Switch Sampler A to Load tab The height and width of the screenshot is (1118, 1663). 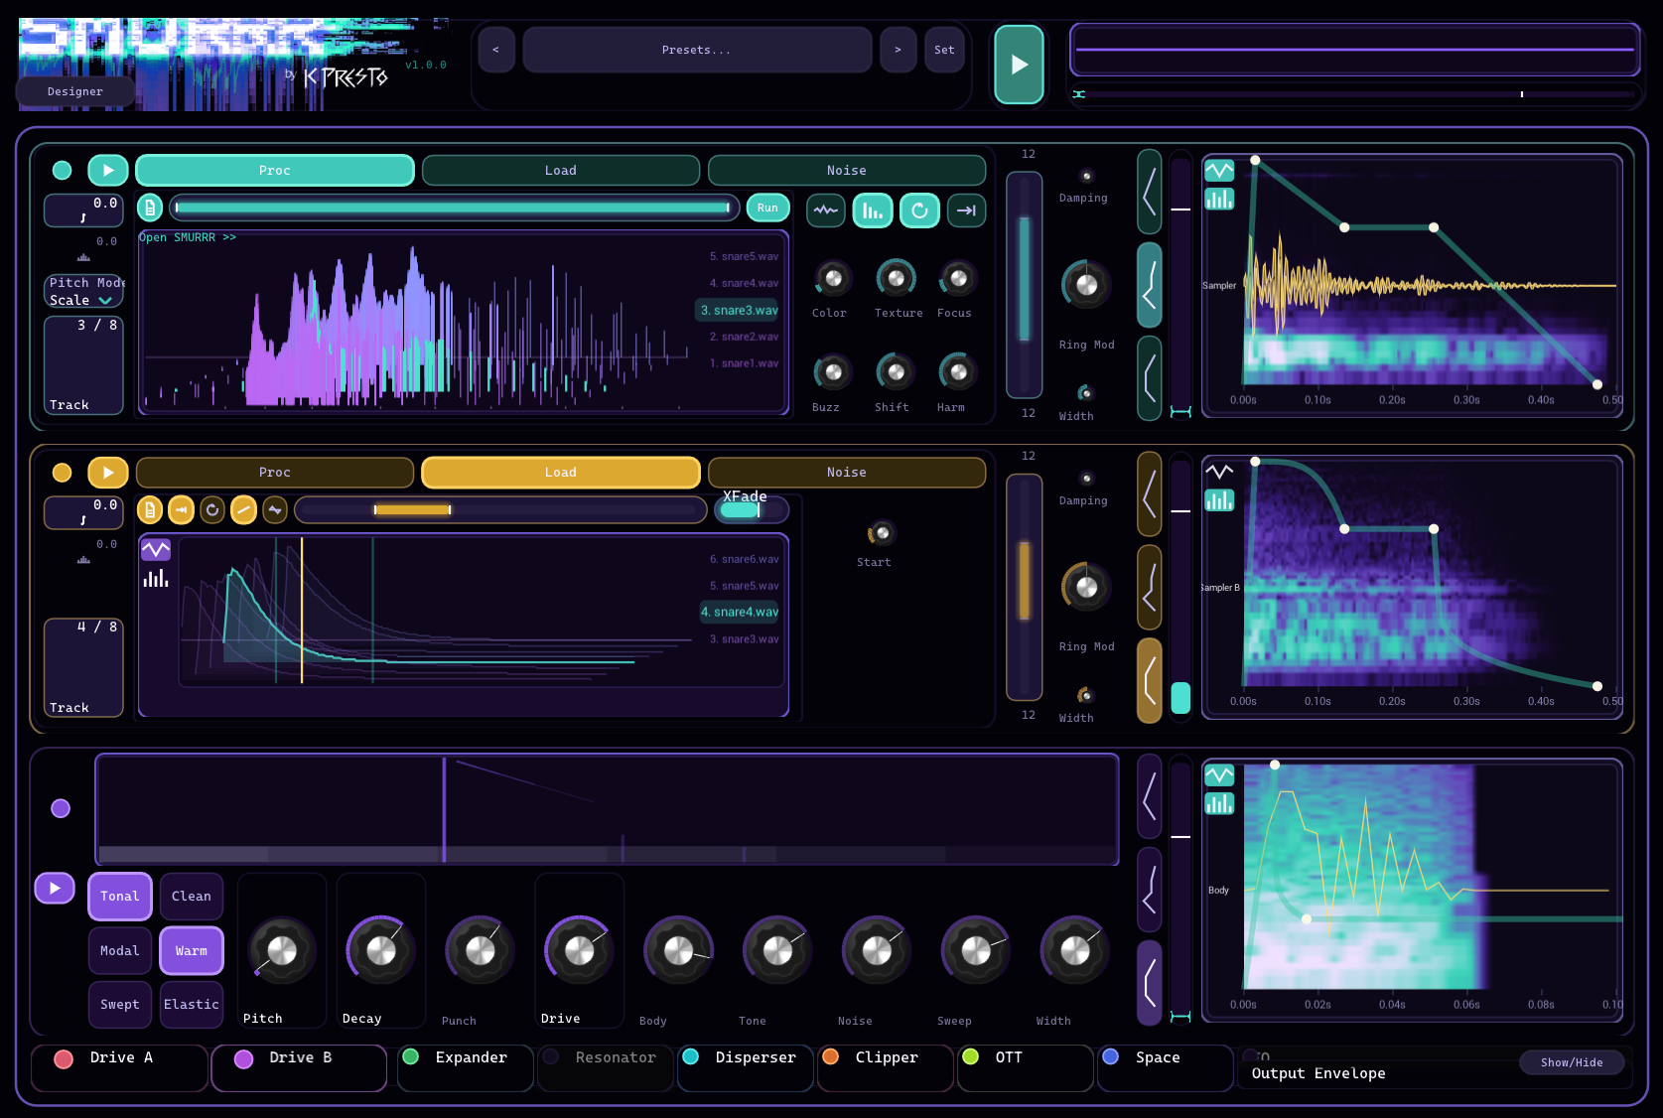(561, 171)
